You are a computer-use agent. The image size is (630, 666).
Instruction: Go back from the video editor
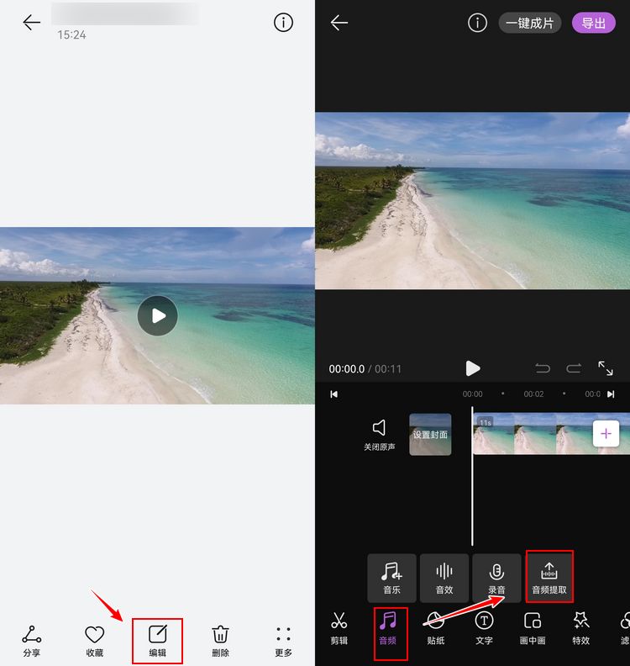[339, 23]
